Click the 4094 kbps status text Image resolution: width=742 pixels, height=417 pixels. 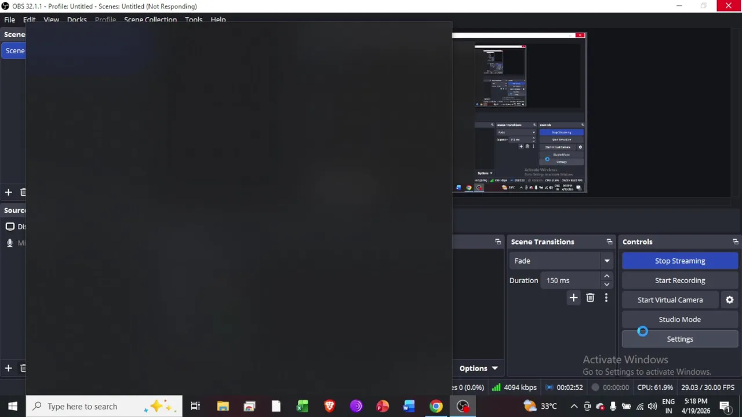[x=520, y=387]
